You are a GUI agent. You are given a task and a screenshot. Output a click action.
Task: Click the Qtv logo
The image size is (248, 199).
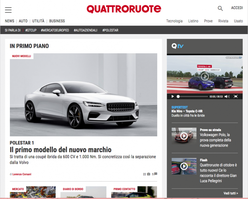(x=177, y=46)
